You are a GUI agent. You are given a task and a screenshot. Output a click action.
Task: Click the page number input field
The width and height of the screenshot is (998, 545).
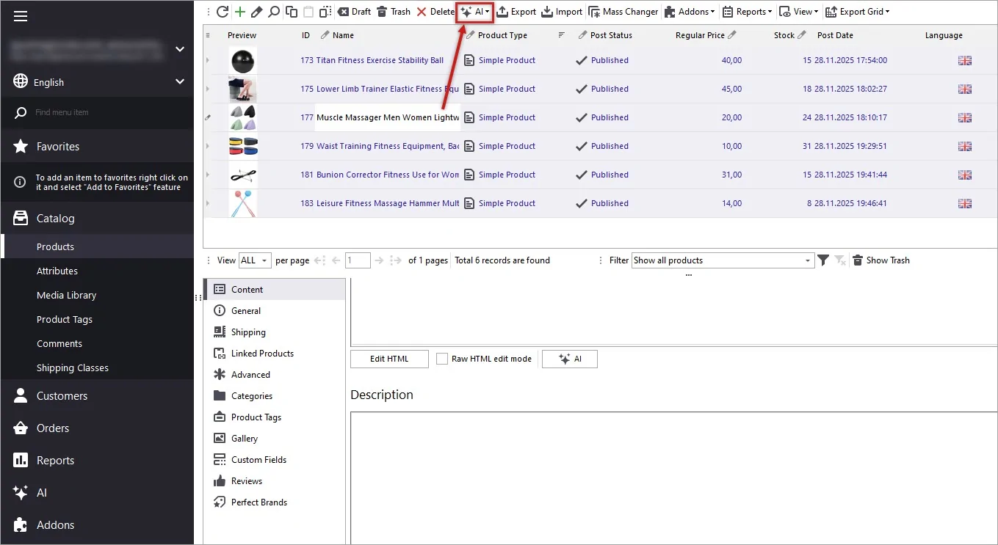coord(358,260)
